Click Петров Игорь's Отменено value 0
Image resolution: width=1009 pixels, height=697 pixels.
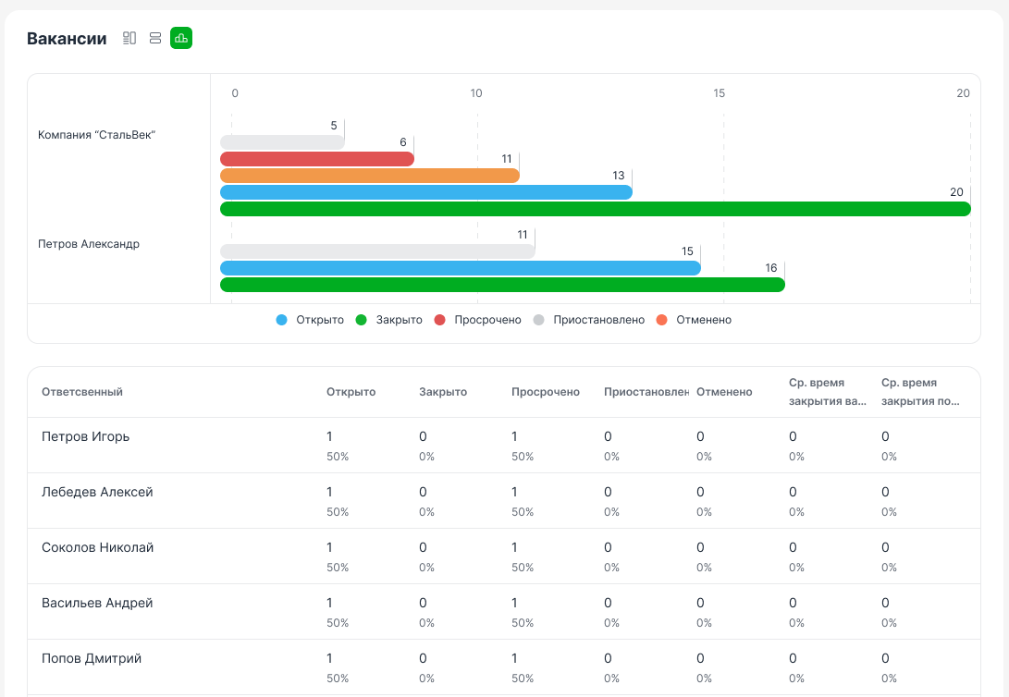pos(700,436)
